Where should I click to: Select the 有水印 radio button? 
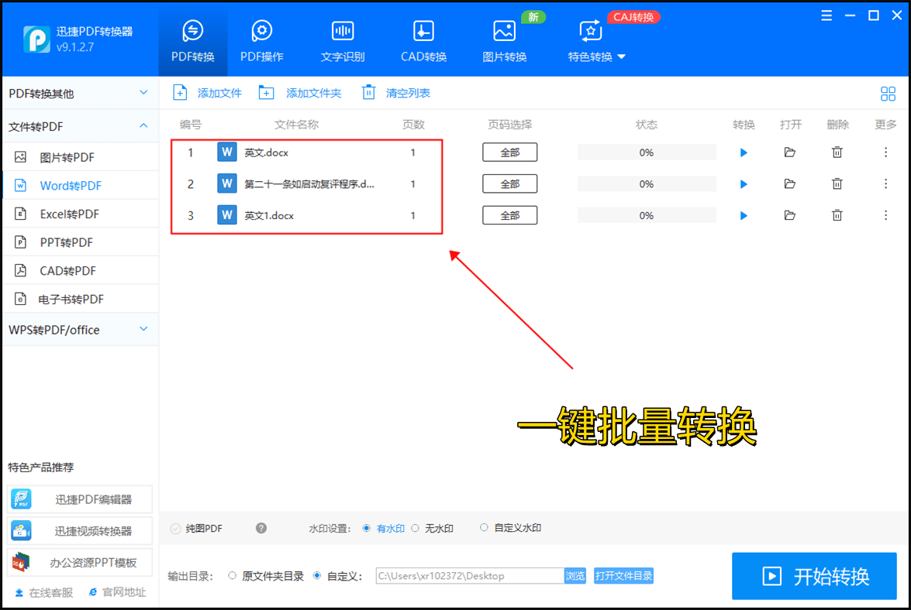[x=367, y=528]
